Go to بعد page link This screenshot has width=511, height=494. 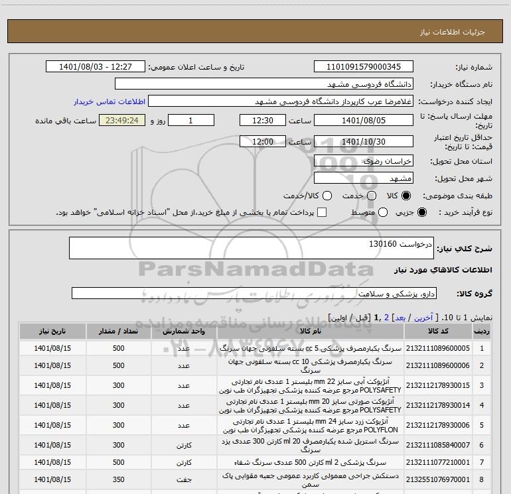tap(400, 318)
